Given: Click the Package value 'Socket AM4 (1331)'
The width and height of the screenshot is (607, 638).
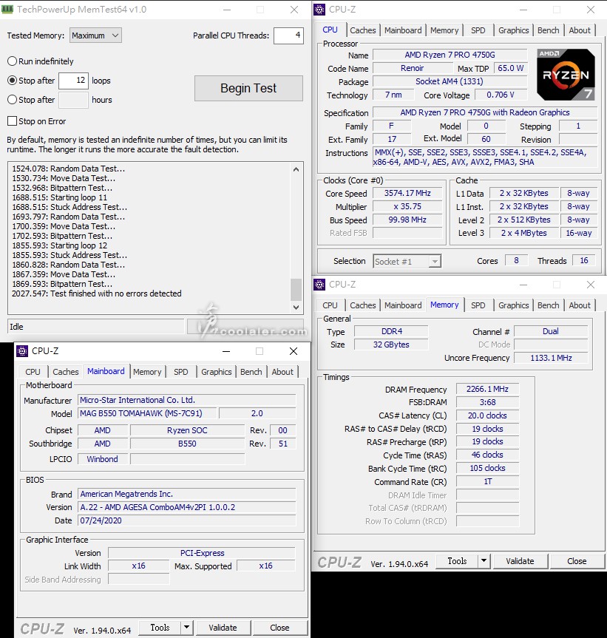Looking at the screenshot, I should [x=450, y=81].
